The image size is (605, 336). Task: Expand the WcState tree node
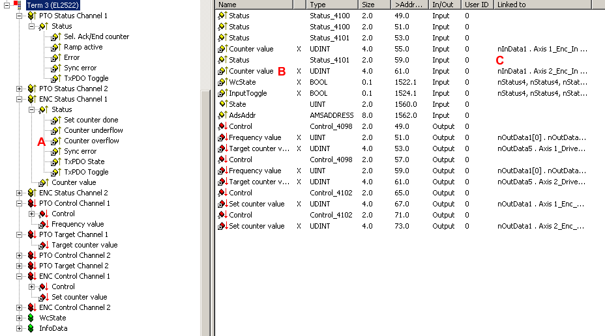(x=19, y=318)
